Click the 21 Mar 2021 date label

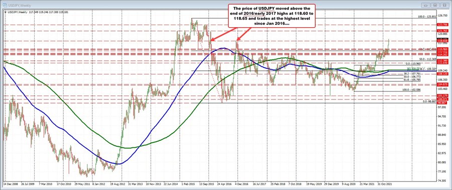click(x=368, y=183)
